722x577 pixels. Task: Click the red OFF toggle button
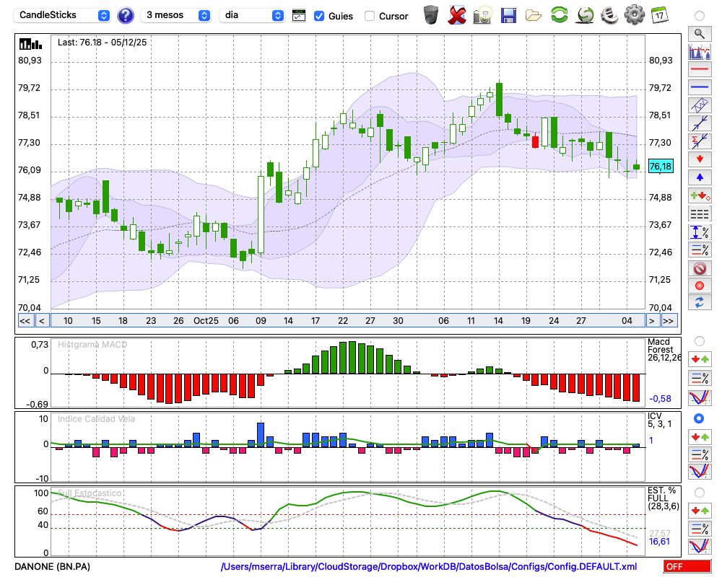687,567
